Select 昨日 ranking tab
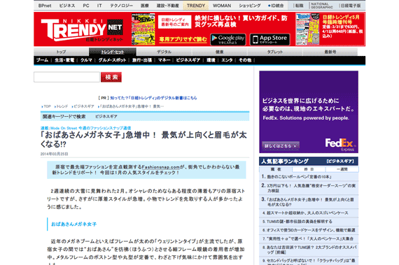This screenshot has height=265, width=399. pos(309,169)
